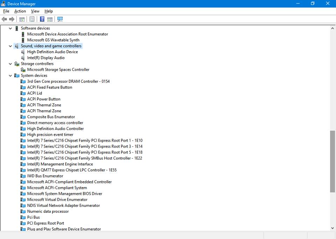Open the Properties toolbar button
Screen dimensions: 336x239
coord(32,19)
